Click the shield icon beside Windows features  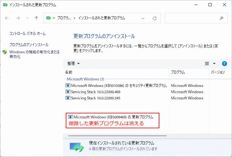(x=5, y=52)
